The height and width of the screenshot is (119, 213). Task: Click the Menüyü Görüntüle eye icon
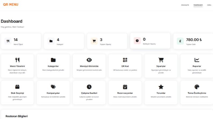89,60
